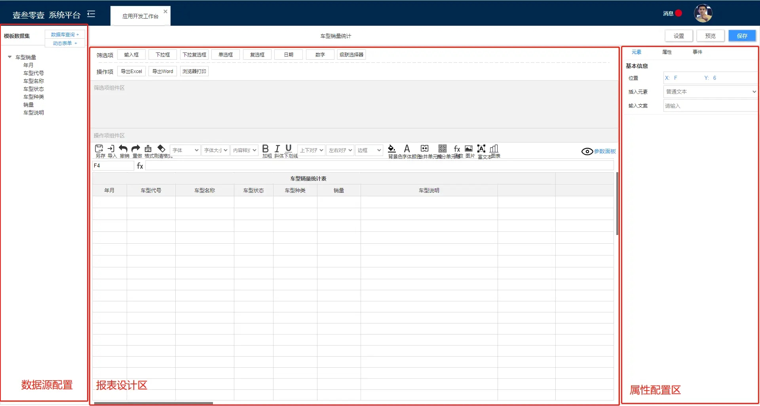Toggle Italic (斜体) formatting
Screen dimensions: 760x406
[x=277, y=148]
